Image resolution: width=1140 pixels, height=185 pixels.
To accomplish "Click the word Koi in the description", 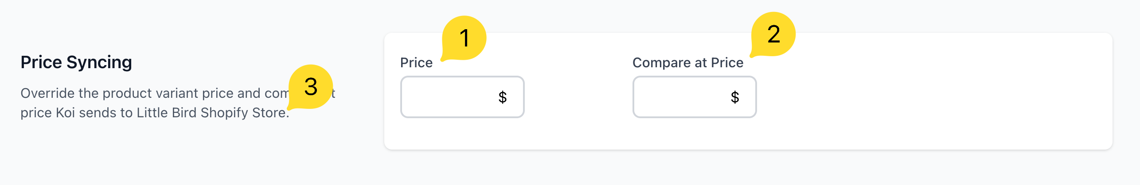I will click(66, 113).
